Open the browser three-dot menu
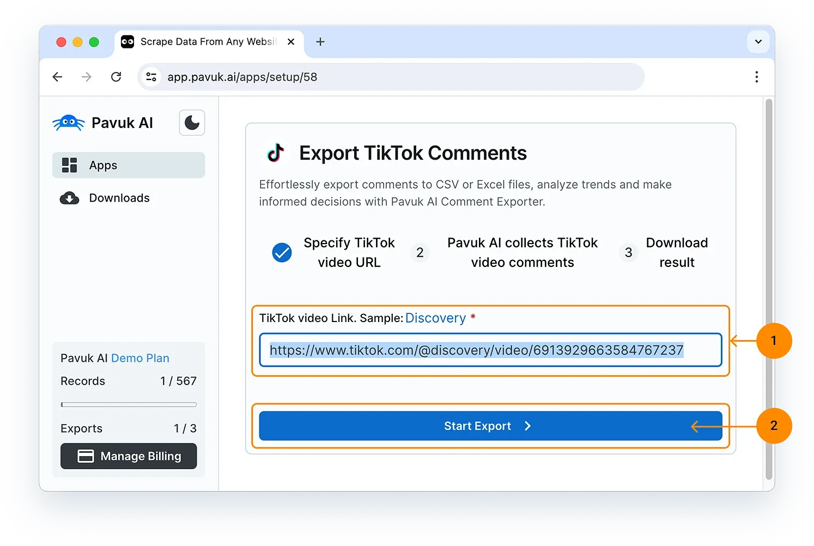Viewport: 814px width, 546px height. point(756,77)
